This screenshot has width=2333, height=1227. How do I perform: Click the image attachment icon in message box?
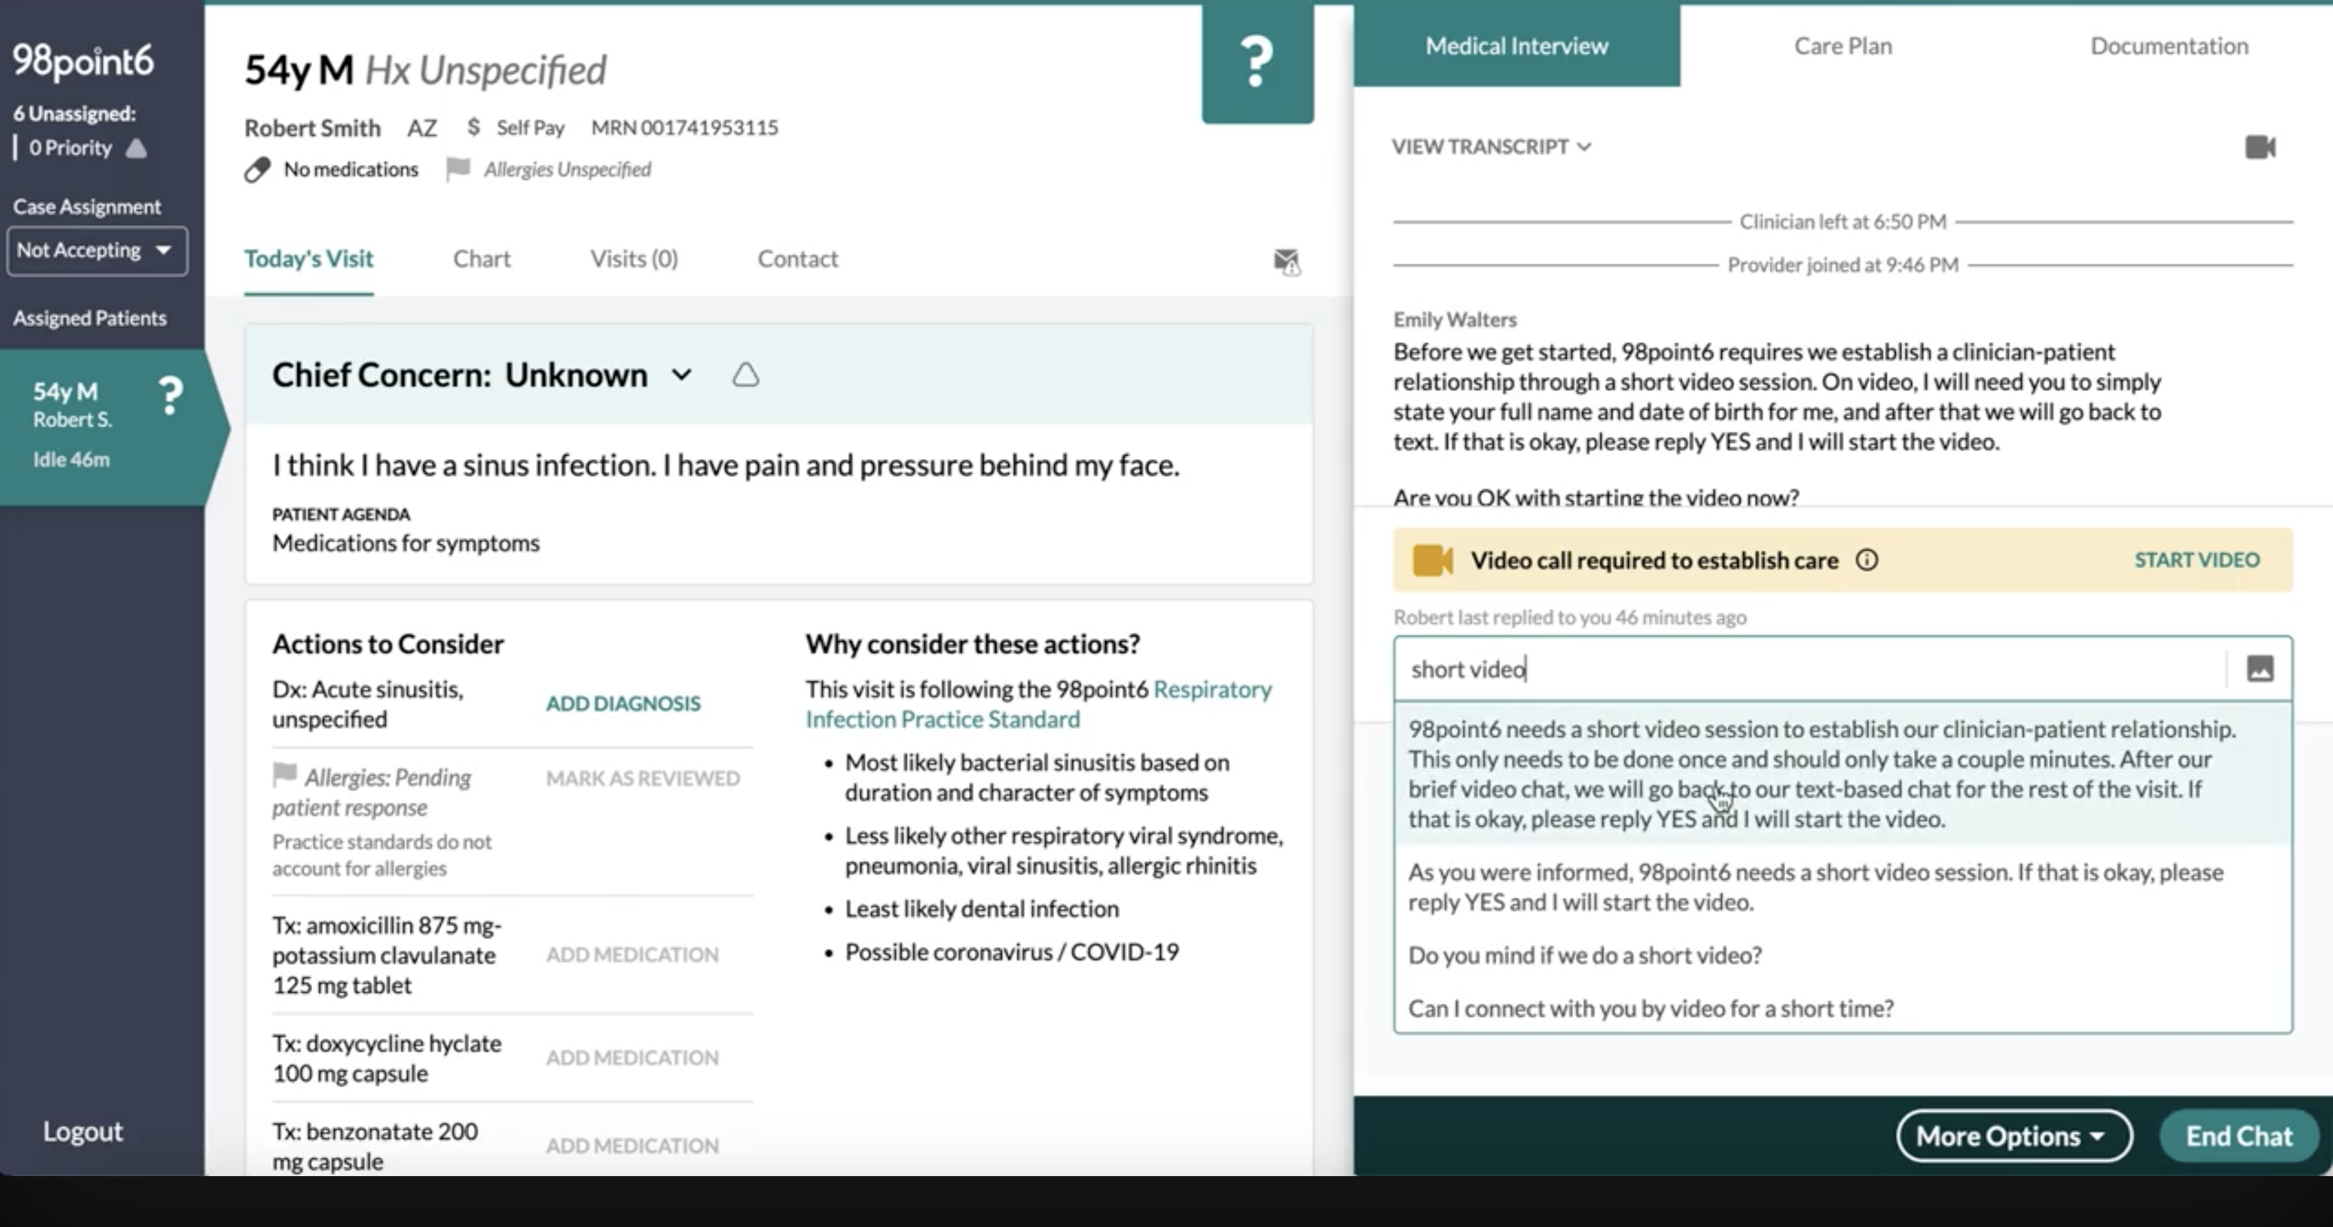tap(2260, 668)
